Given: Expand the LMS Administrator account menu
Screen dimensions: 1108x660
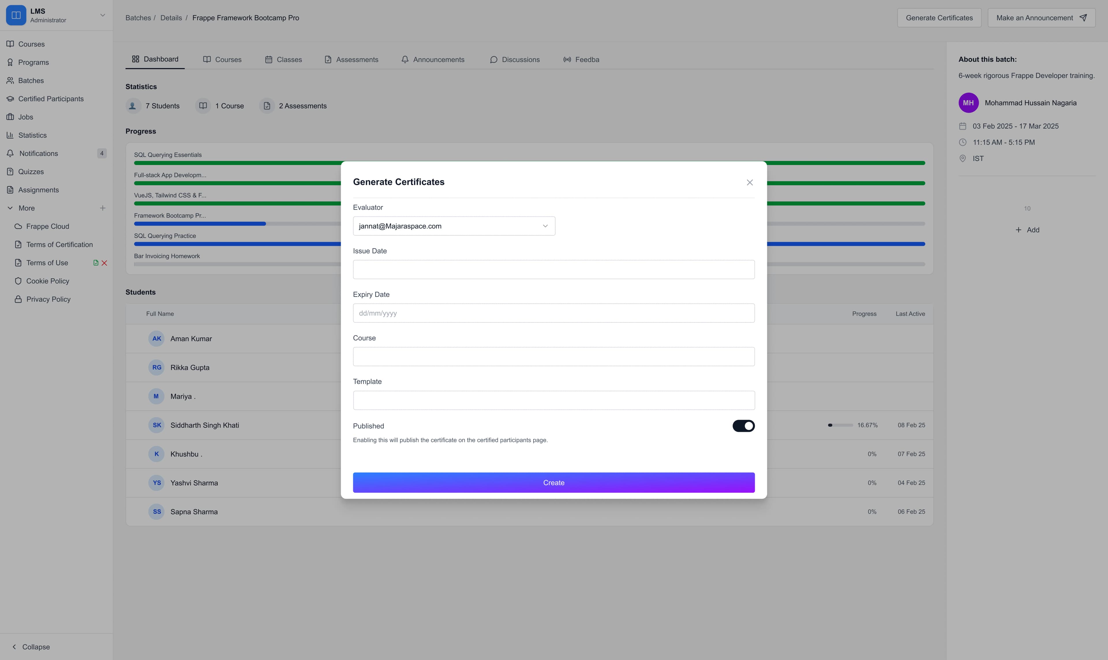Looking at the screenshot, I should point(102,15).
